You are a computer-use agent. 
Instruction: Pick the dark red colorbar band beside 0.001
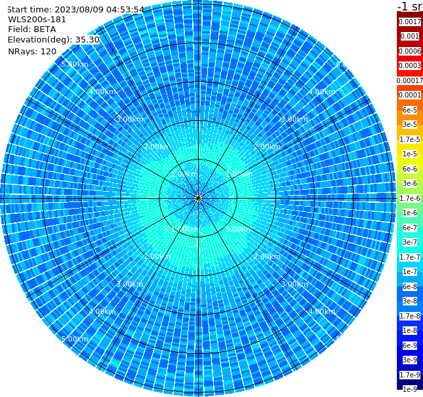click(x=410, y=33)
